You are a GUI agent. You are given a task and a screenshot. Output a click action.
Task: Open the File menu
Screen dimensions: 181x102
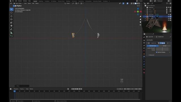pyautogui.click(x=13, y=1)
